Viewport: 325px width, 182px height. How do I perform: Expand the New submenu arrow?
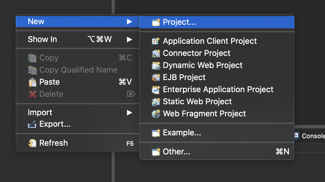130,22
